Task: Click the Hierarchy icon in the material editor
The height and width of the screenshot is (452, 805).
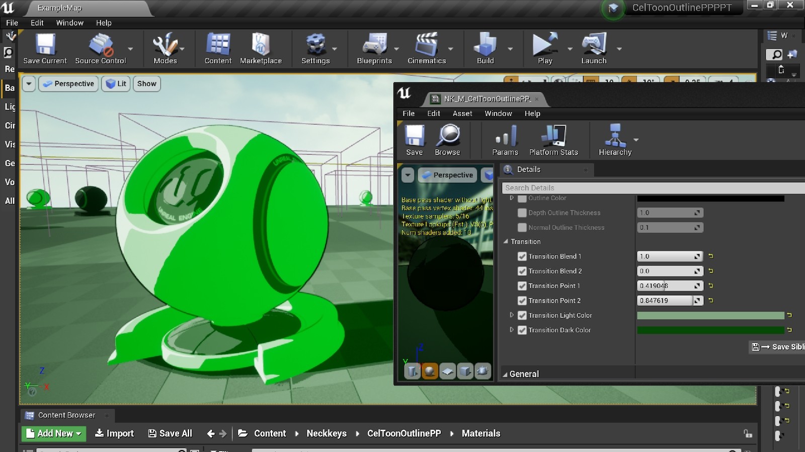Action: (615, 140)
